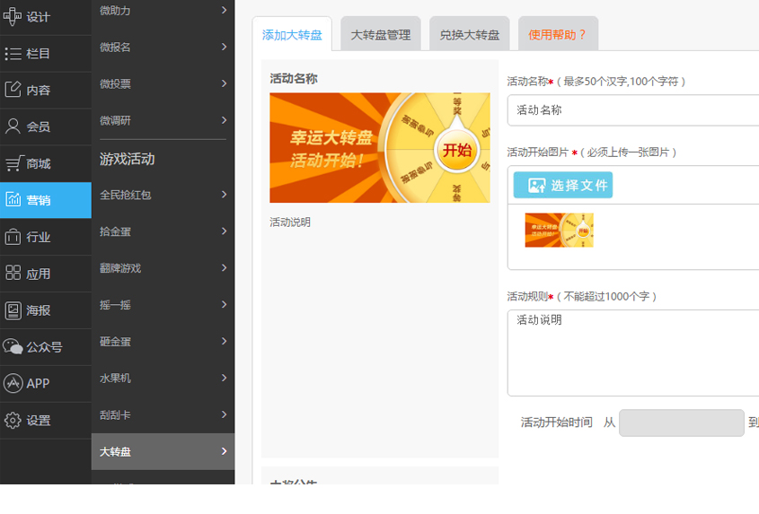Select the 内容 edit icon
The width and height of the screenshot is (759, 514).
13,90
